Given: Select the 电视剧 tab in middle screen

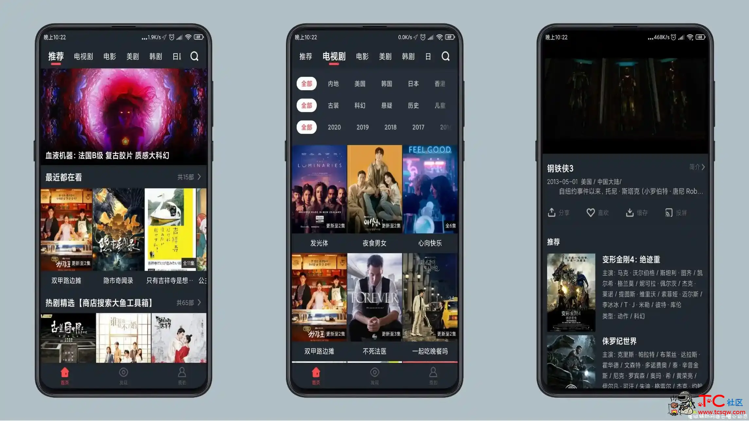Looking at the screenshot, I should [333, 56].
